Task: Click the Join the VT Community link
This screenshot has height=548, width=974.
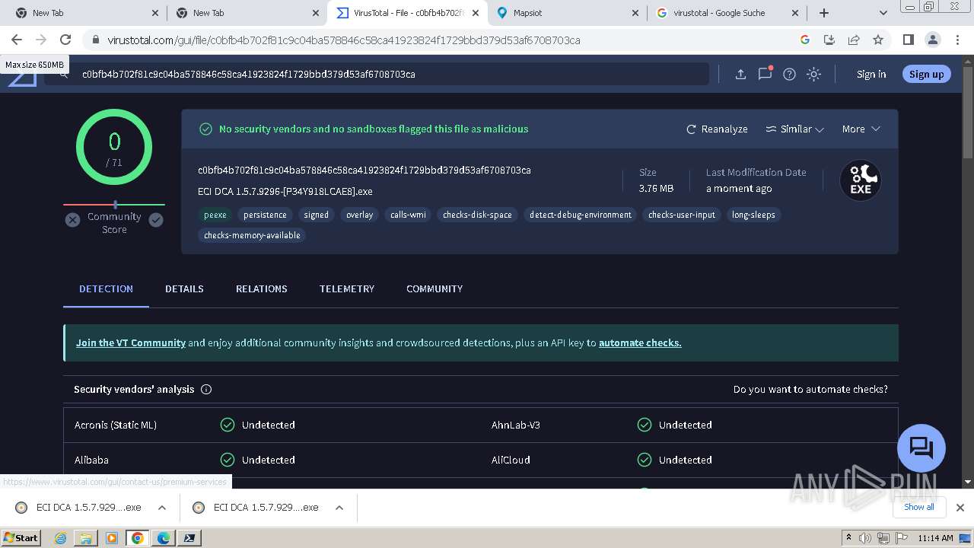Action: (131, 342)
